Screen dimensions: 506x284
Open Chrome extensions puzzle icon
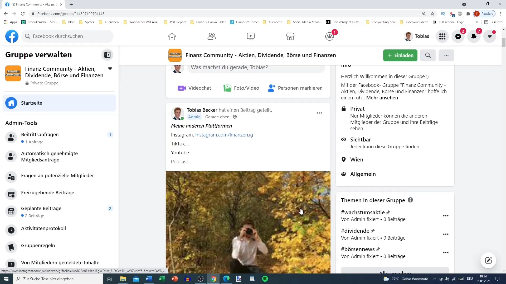(468, 14)
